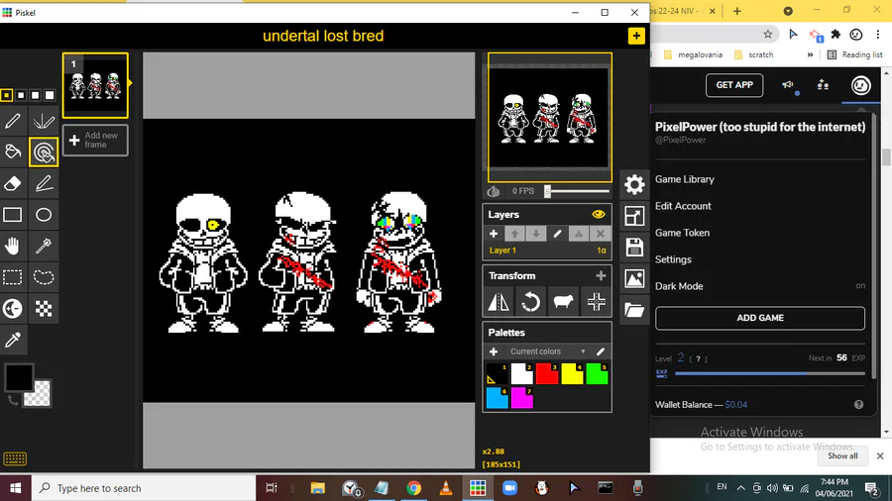Image resolution: width=892 pixels, height=501 pixels.
Task: Select the largest pen size
Action: tap(50, 95)
